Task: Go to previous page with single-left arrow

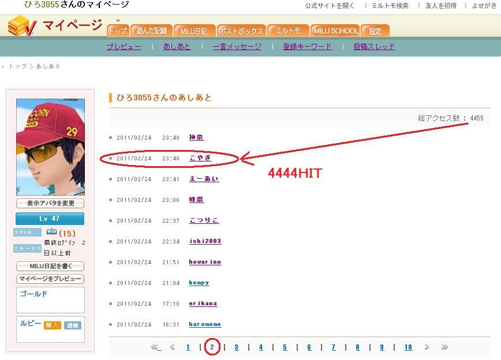Action: tap(173, 347)
